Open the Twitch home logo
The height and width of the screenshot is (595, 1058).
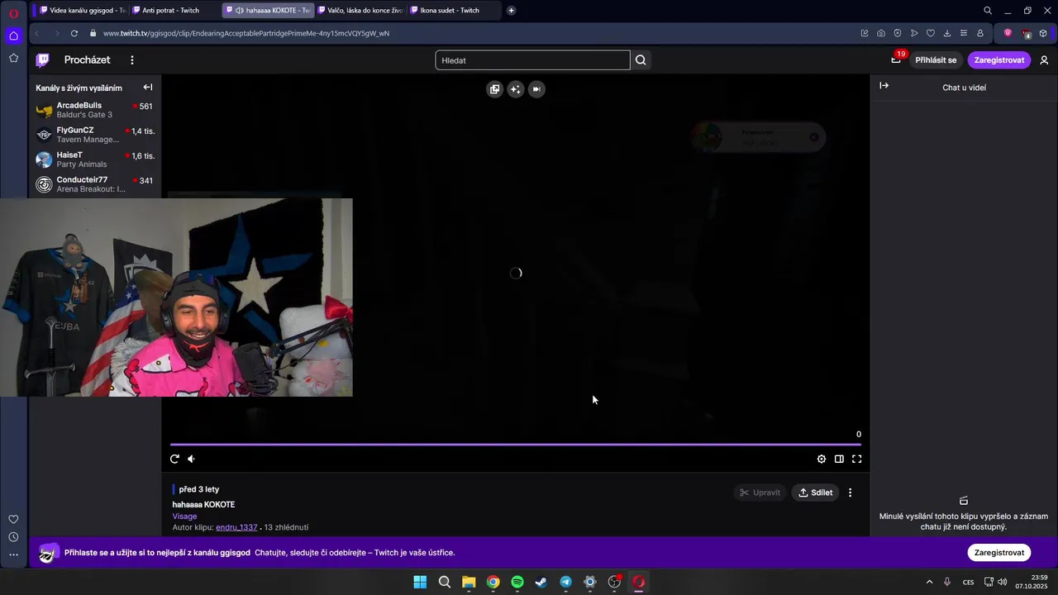[x=43, y=59]
